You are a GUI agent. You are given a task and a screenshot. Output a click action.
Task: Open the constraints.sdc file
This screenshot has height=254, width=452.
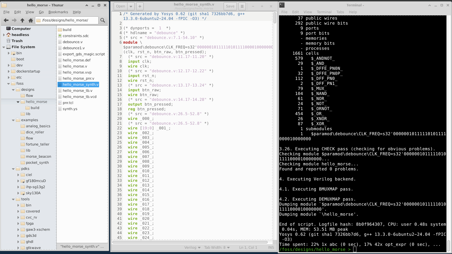coord(76,36)
